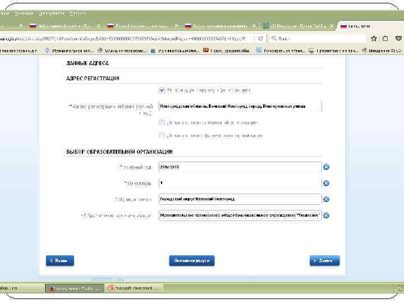Switch to the Входящие Почта Mail.Ru tab

click(298, 26)
